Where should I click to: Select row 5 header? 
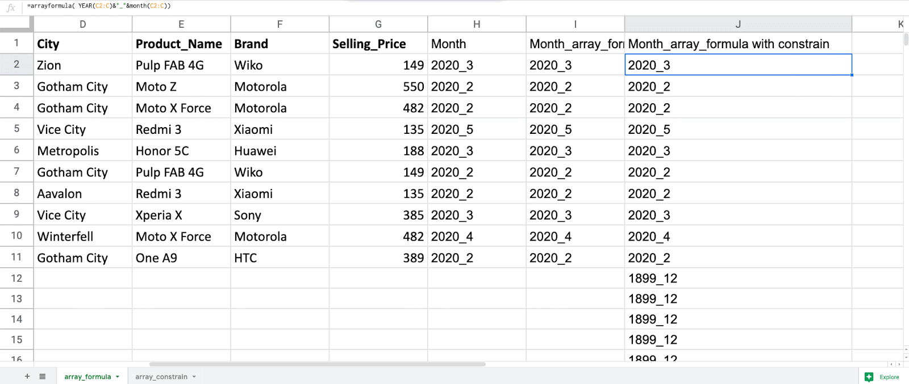tap(16, 129)
